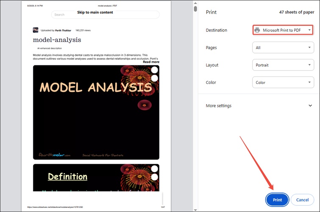
Task: Click the uploader avatar thumbnail
Action: tap(36, 30)
